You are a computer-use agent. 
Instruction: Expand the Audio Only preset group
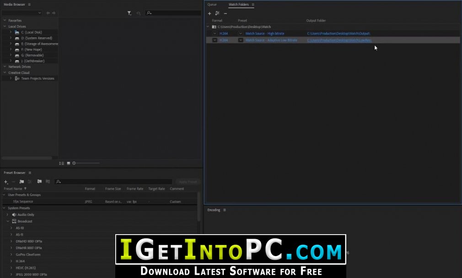point(8,215)
